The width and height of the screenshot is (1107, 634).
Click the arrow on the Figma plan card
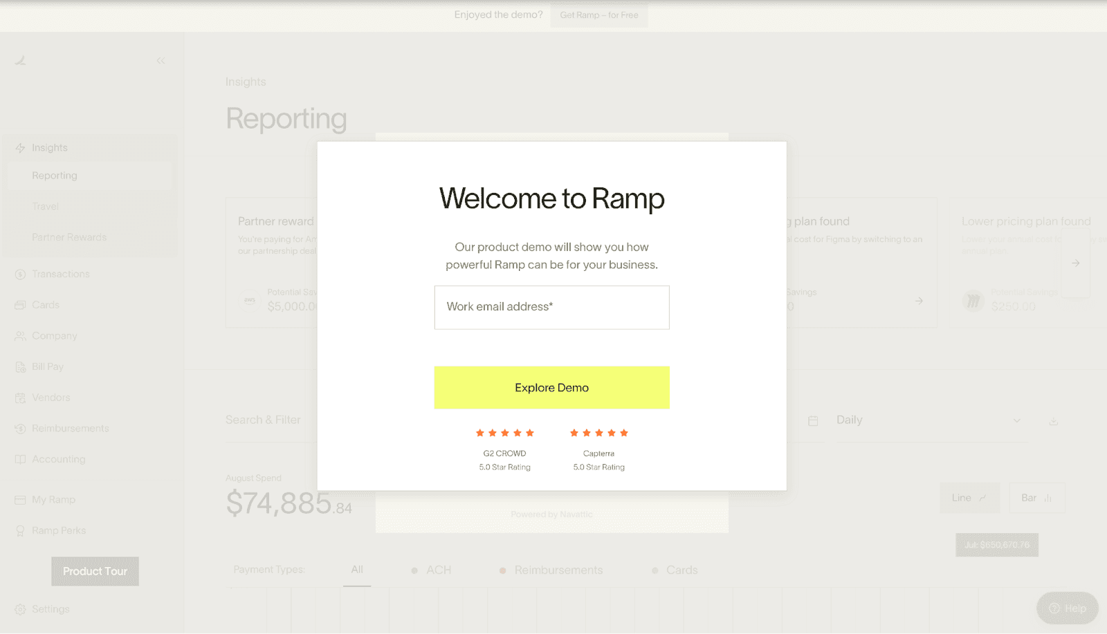[x=919, y=301]
